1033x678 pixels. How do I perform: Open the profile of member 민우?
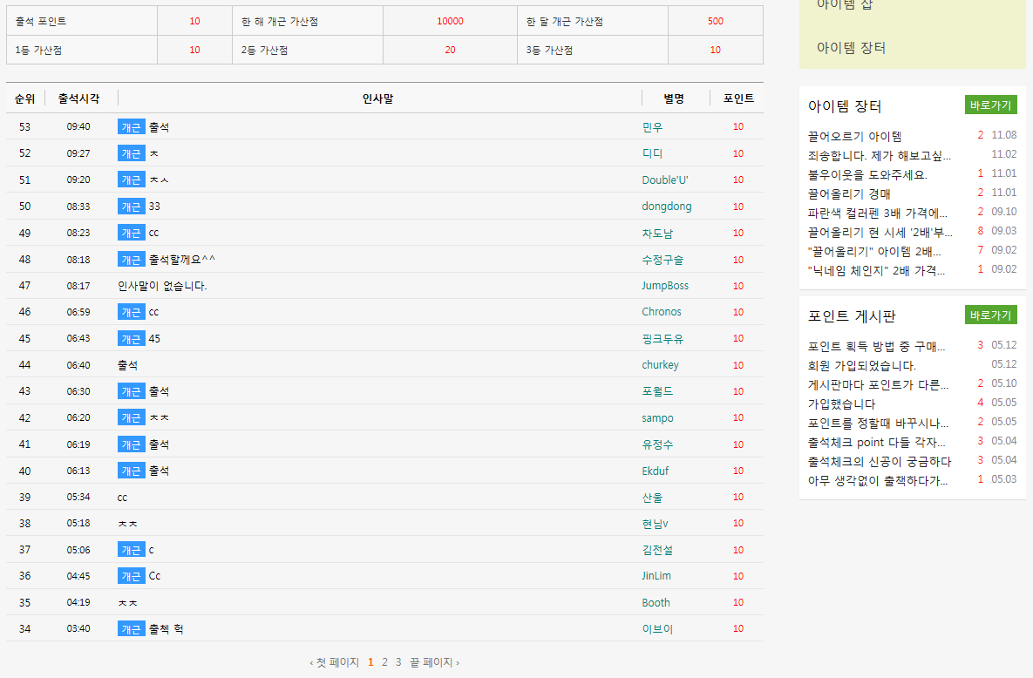click(x=652, y=126)
